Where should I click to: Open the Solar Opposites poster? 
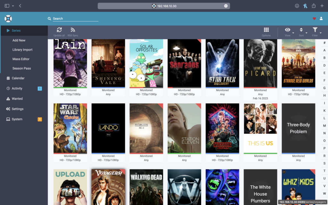click(x=146, y=63)
